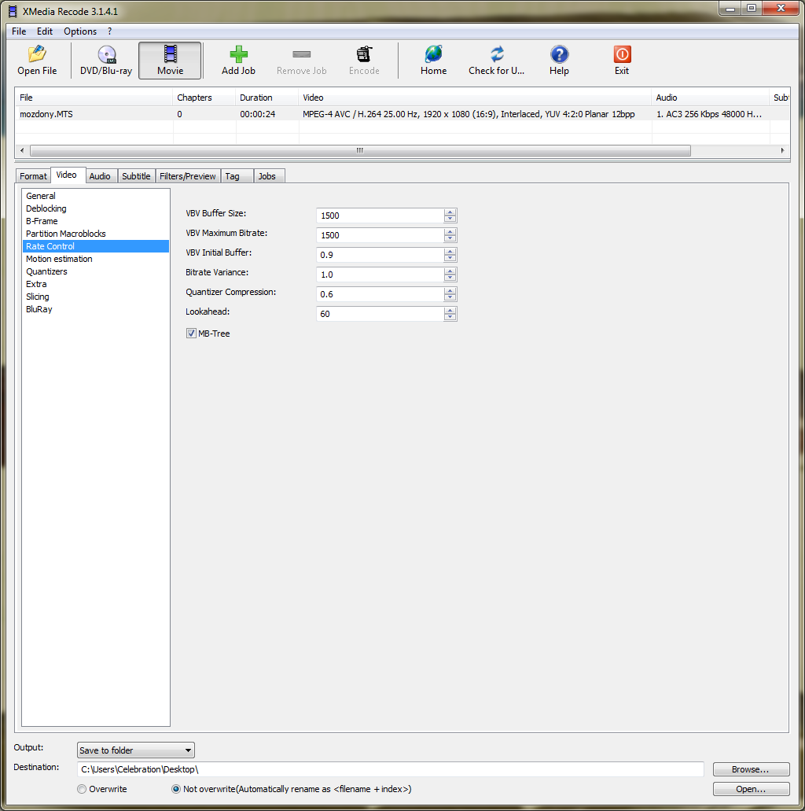Click the file list scroll left arrow
This screenshot has height=811, width=805.
pyautogui.click(x=22, y=150)
